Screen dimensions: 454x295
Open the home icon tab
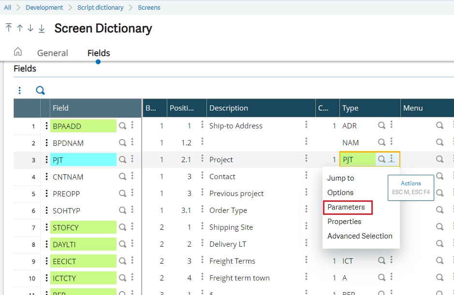pos(18,52)
